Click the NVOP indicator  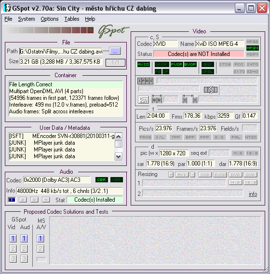tap(162, 64)
